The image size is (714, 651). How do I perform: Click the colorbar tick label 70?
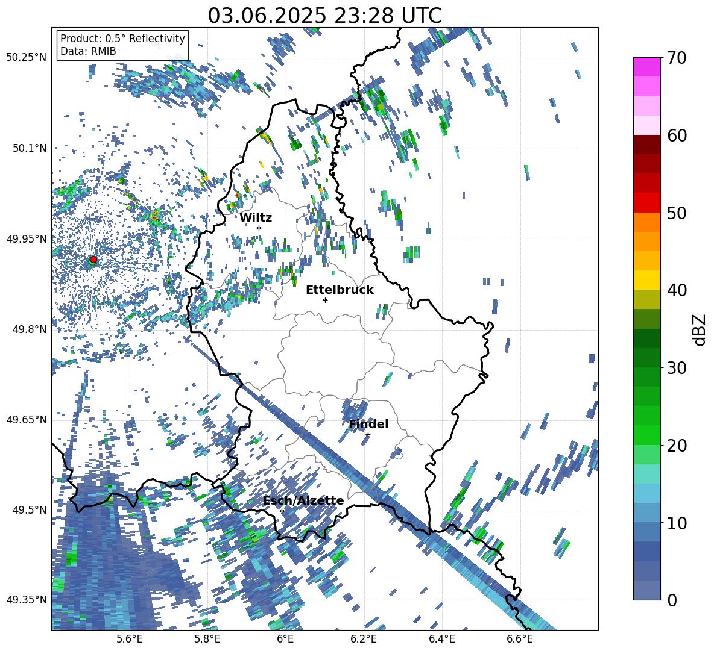676,58
